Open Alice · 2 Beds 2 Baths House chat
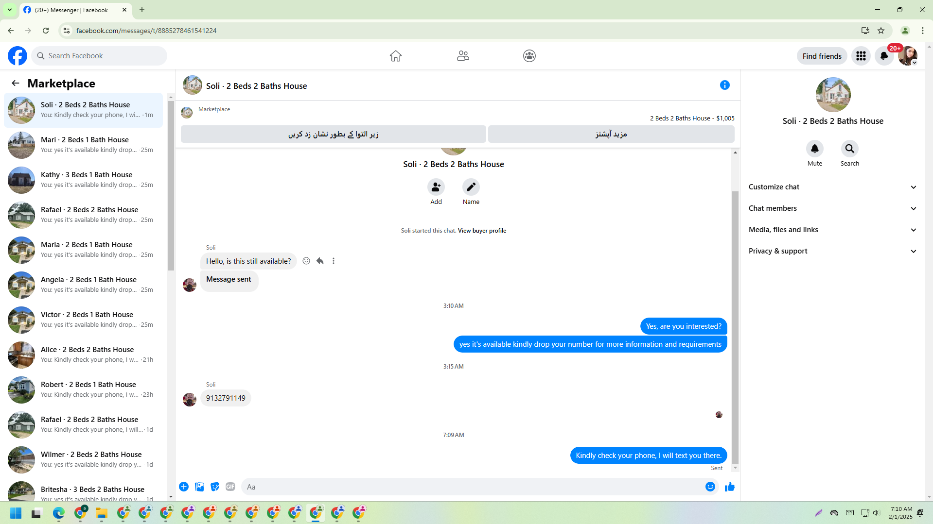 (x=84, y=355)
